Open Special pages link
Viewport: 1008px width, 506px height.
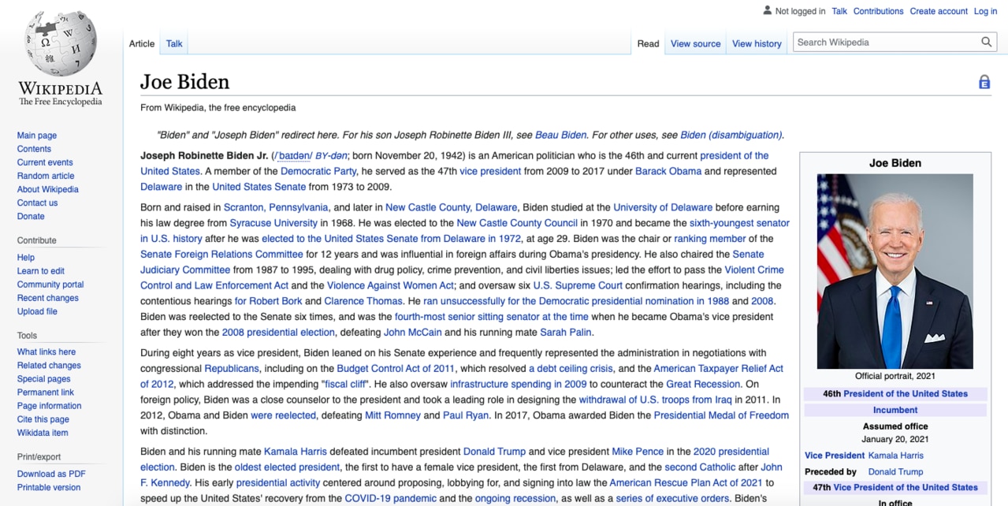pos(44,379)
